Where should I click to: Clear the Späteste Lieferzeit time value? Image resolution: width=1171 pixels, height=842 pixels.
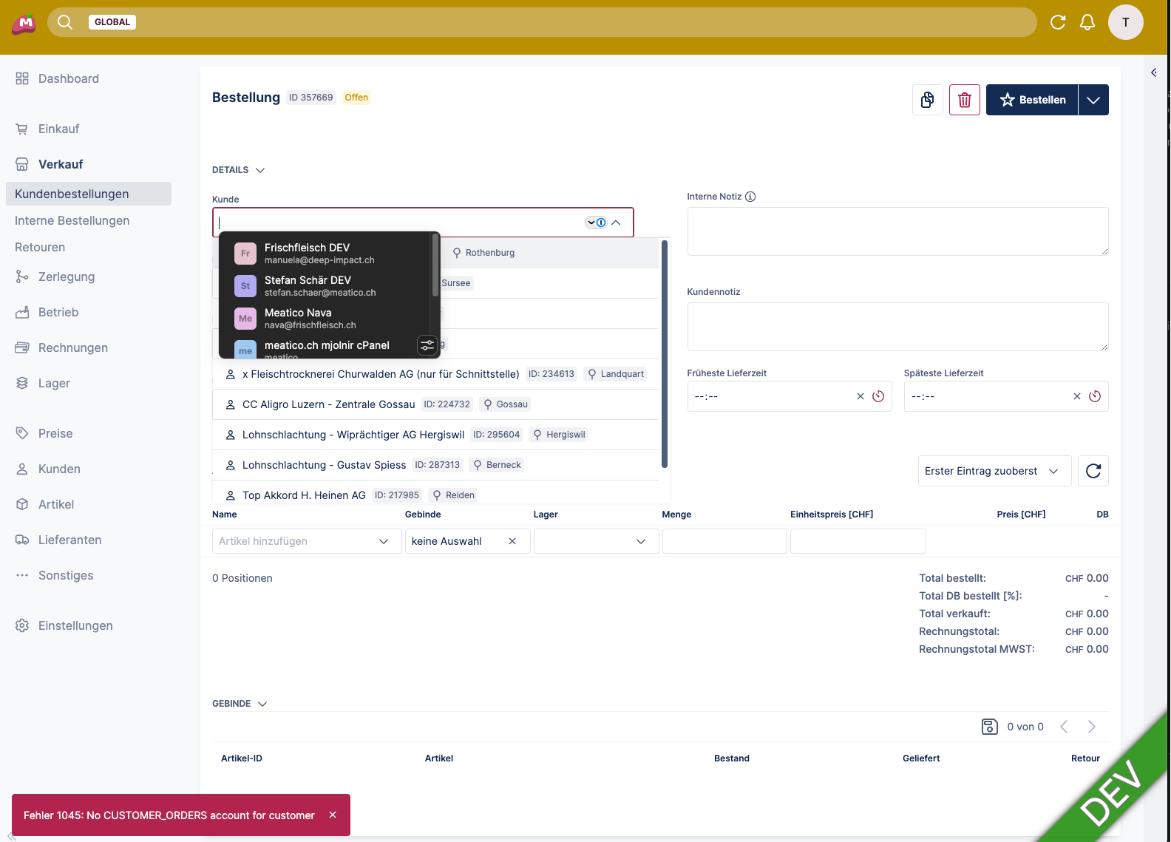(1076, 396)
